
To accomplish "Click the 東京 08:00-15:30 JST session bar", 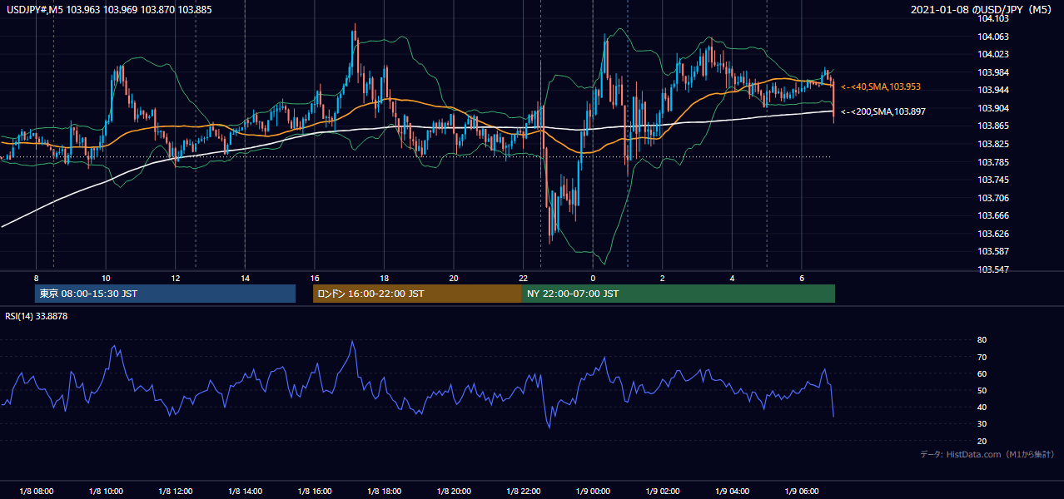I will point(165,294).
